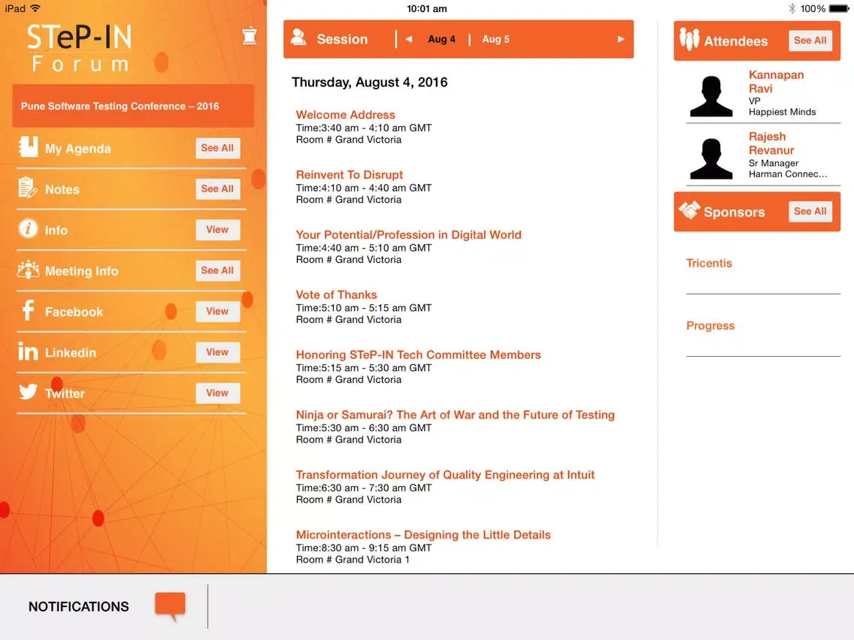Tap the Wi-Fi status icon

35,8
